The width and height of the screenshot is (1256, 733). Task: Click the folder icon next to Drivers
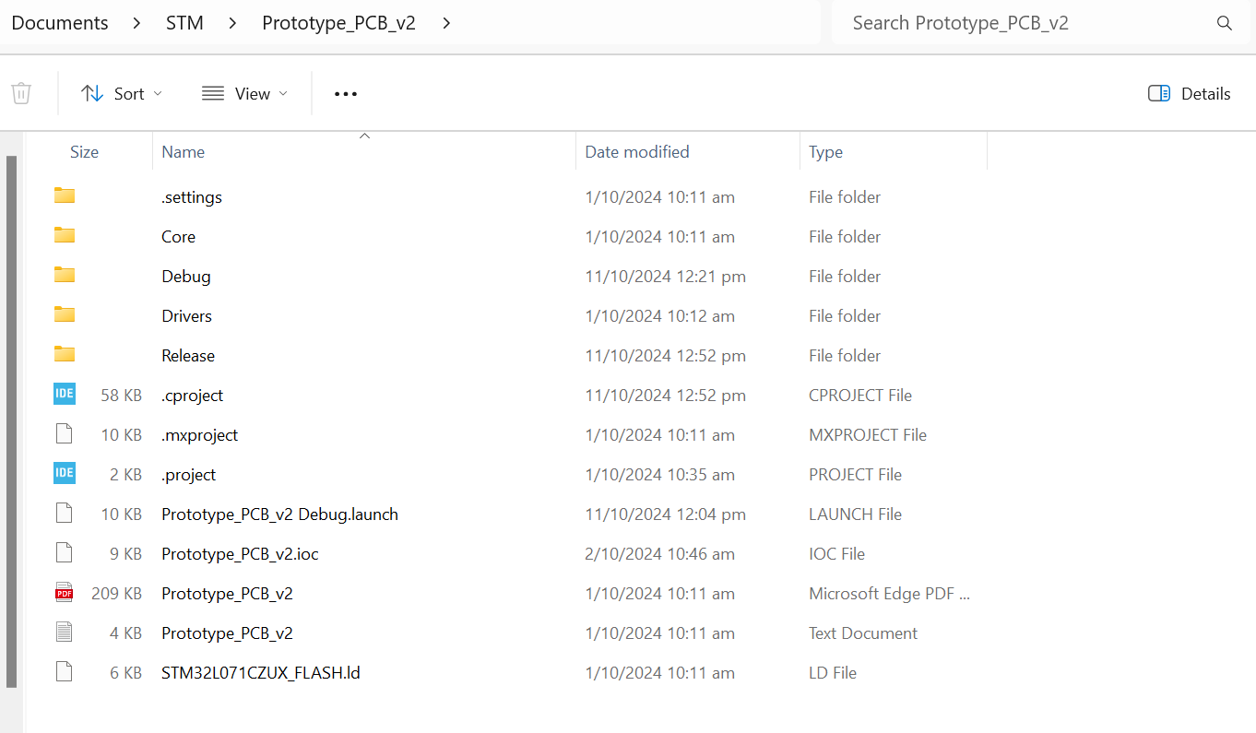64,313
